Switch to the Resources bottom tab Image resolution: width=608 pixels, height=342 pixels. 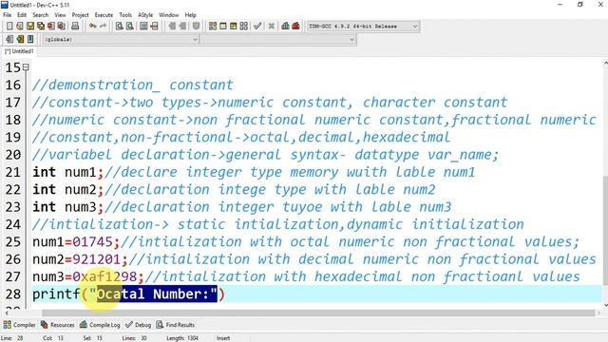[58, 325]
